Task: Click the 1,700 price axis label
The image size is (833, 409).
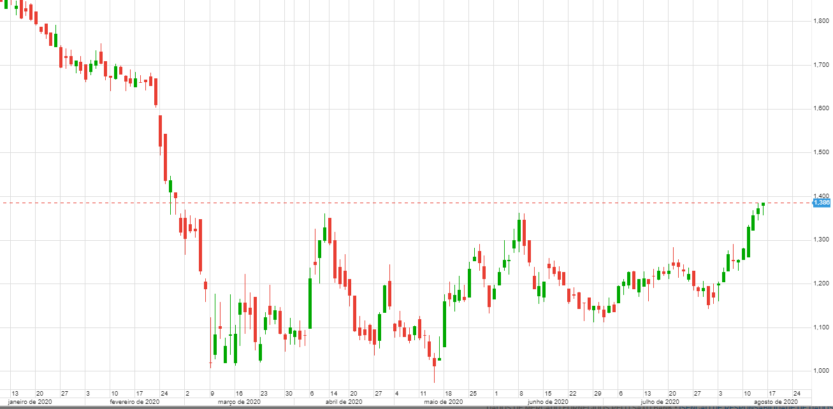Action: tap(821, 65)
